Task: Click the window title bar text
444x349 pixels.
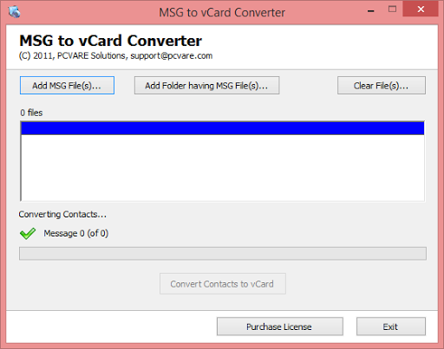Action: (222, 12)
